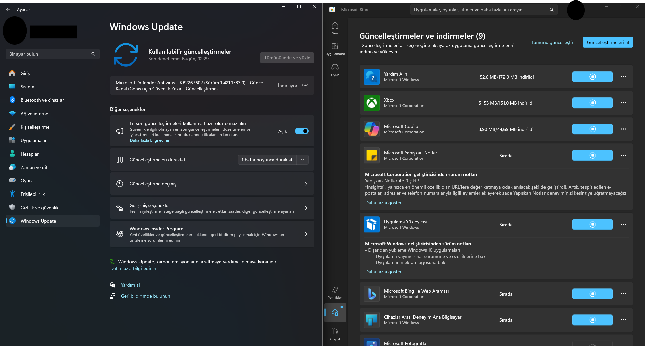
Task: Open the three-dot menu for Bing Web Araması
Action: click(x=623, y=294)
